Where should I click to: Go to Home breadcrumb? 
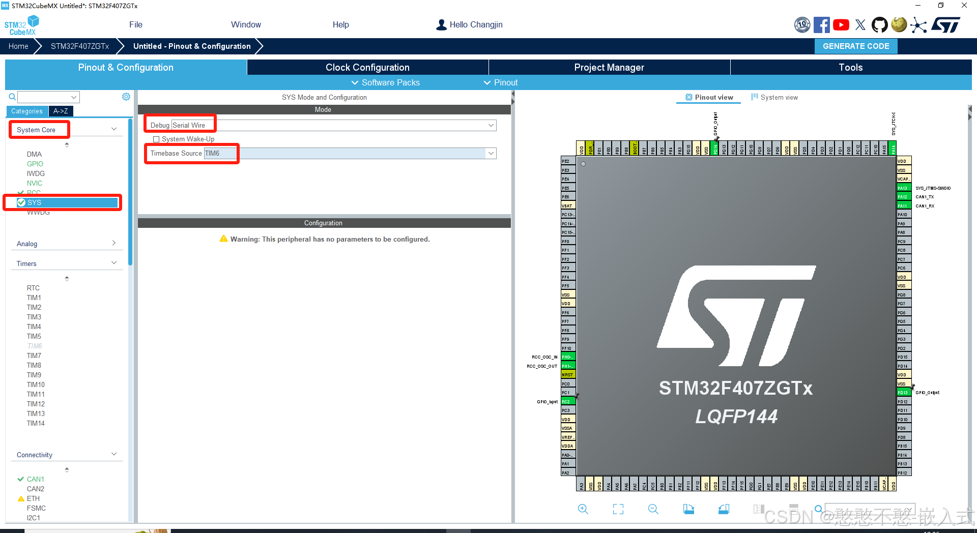18,46
